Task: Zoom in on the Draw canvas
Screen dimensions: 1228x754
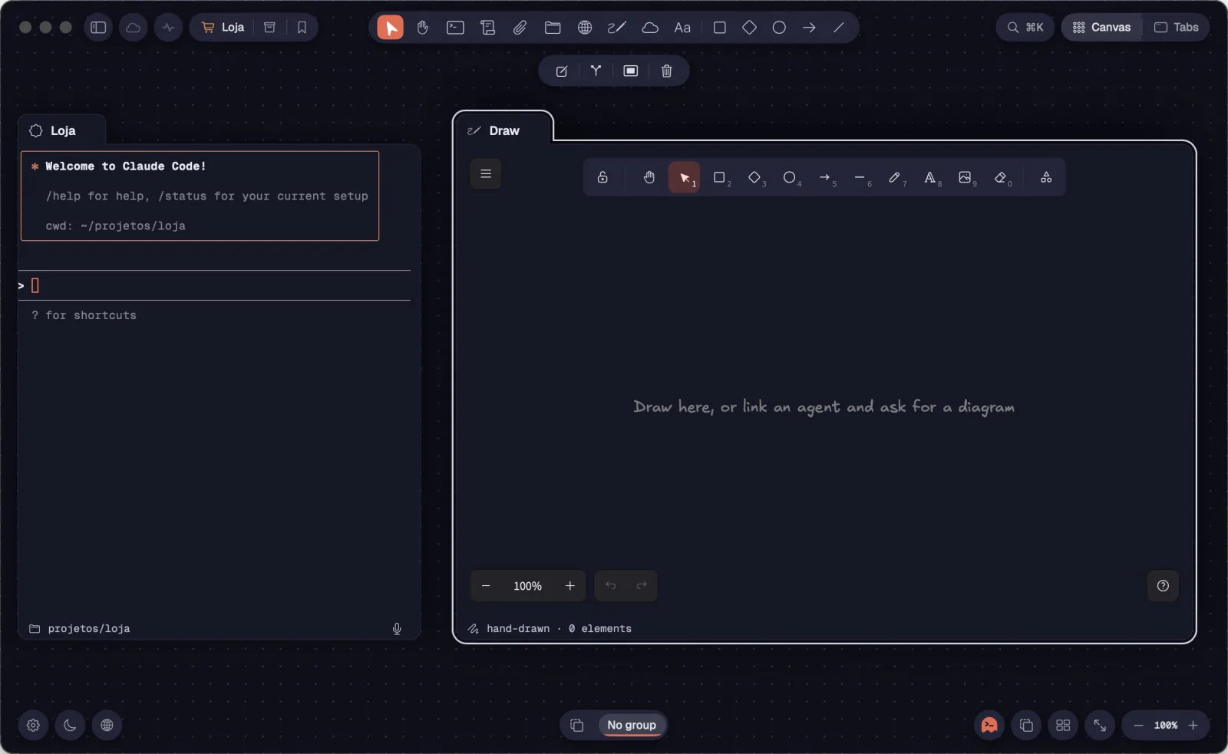Action: coord(570,586)
